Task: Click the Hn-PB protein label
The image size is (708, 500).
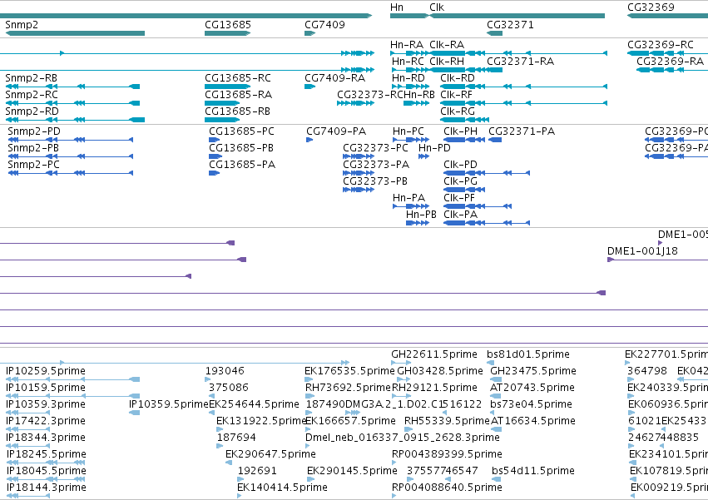Action: click(421, 215)
